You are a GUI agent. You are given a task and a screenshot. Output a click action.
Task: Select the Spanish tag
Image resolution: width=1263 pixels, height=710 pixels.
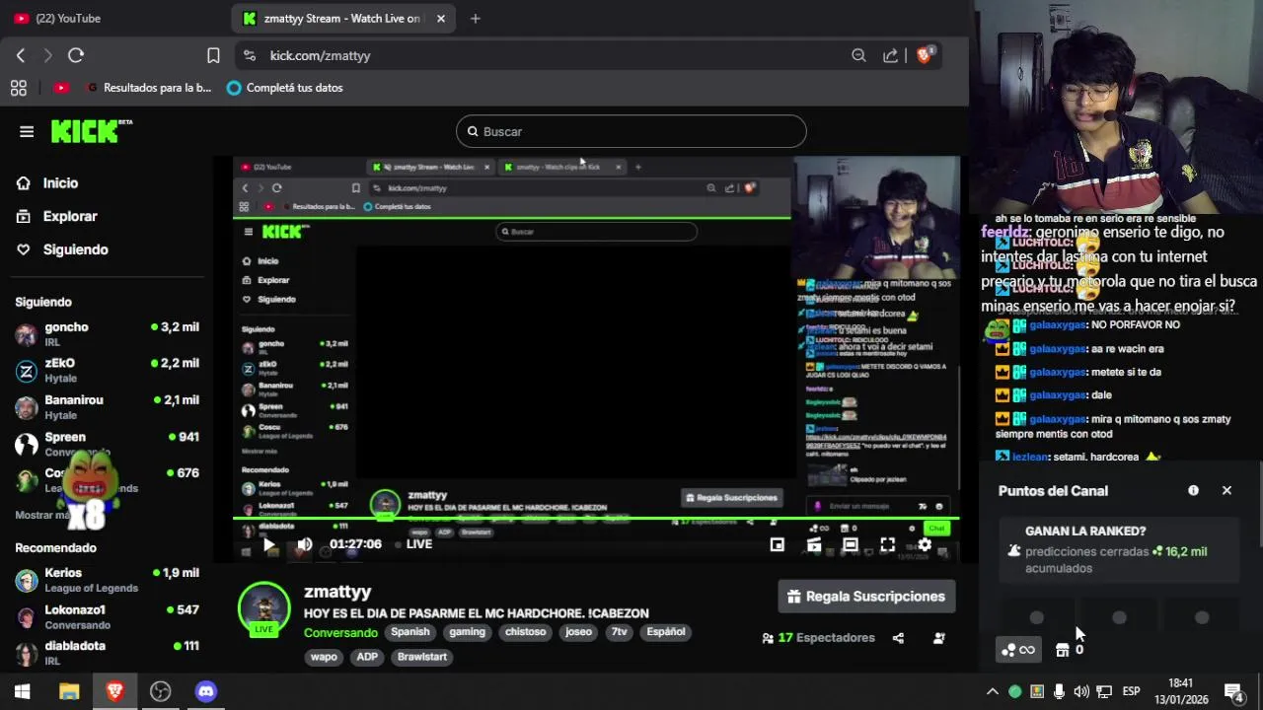point(409,632)
